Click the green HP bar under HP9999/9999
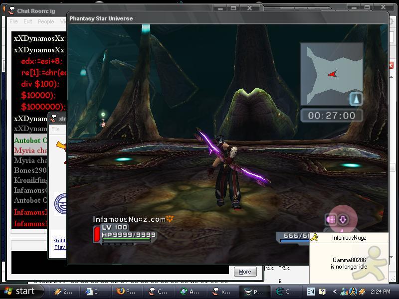This screenshot has height=299, width=399. [x=126, y=239]
